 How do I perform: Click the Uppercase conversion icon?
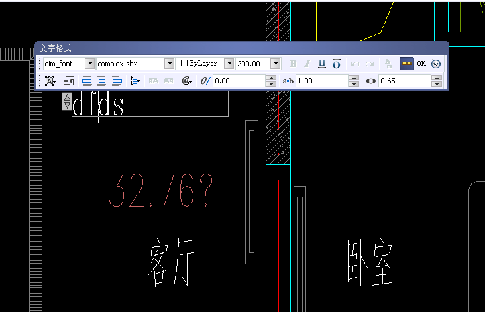point(154,81)
